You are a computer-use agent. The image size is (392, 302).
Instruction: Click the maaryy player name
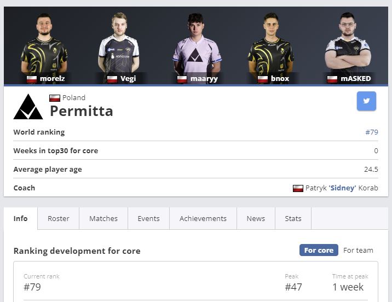coord(204,79)
